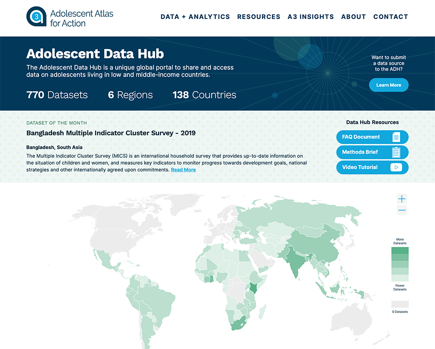This screenshot has height=349, width=435.
Task: Click the 'More Datasets' legend label
Action: point(400,241)
